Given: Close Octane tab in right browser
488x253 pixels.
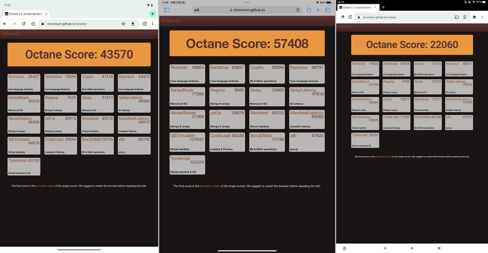Looking at the screenshot, I should pyautogui.click(x=375, y=7).
